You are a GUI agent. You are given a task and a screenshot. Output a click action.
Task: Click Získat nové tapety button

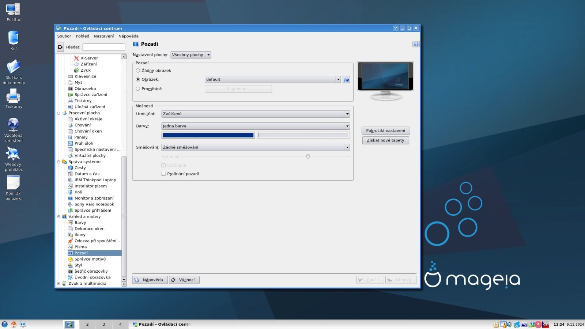(x=386, y=140)
